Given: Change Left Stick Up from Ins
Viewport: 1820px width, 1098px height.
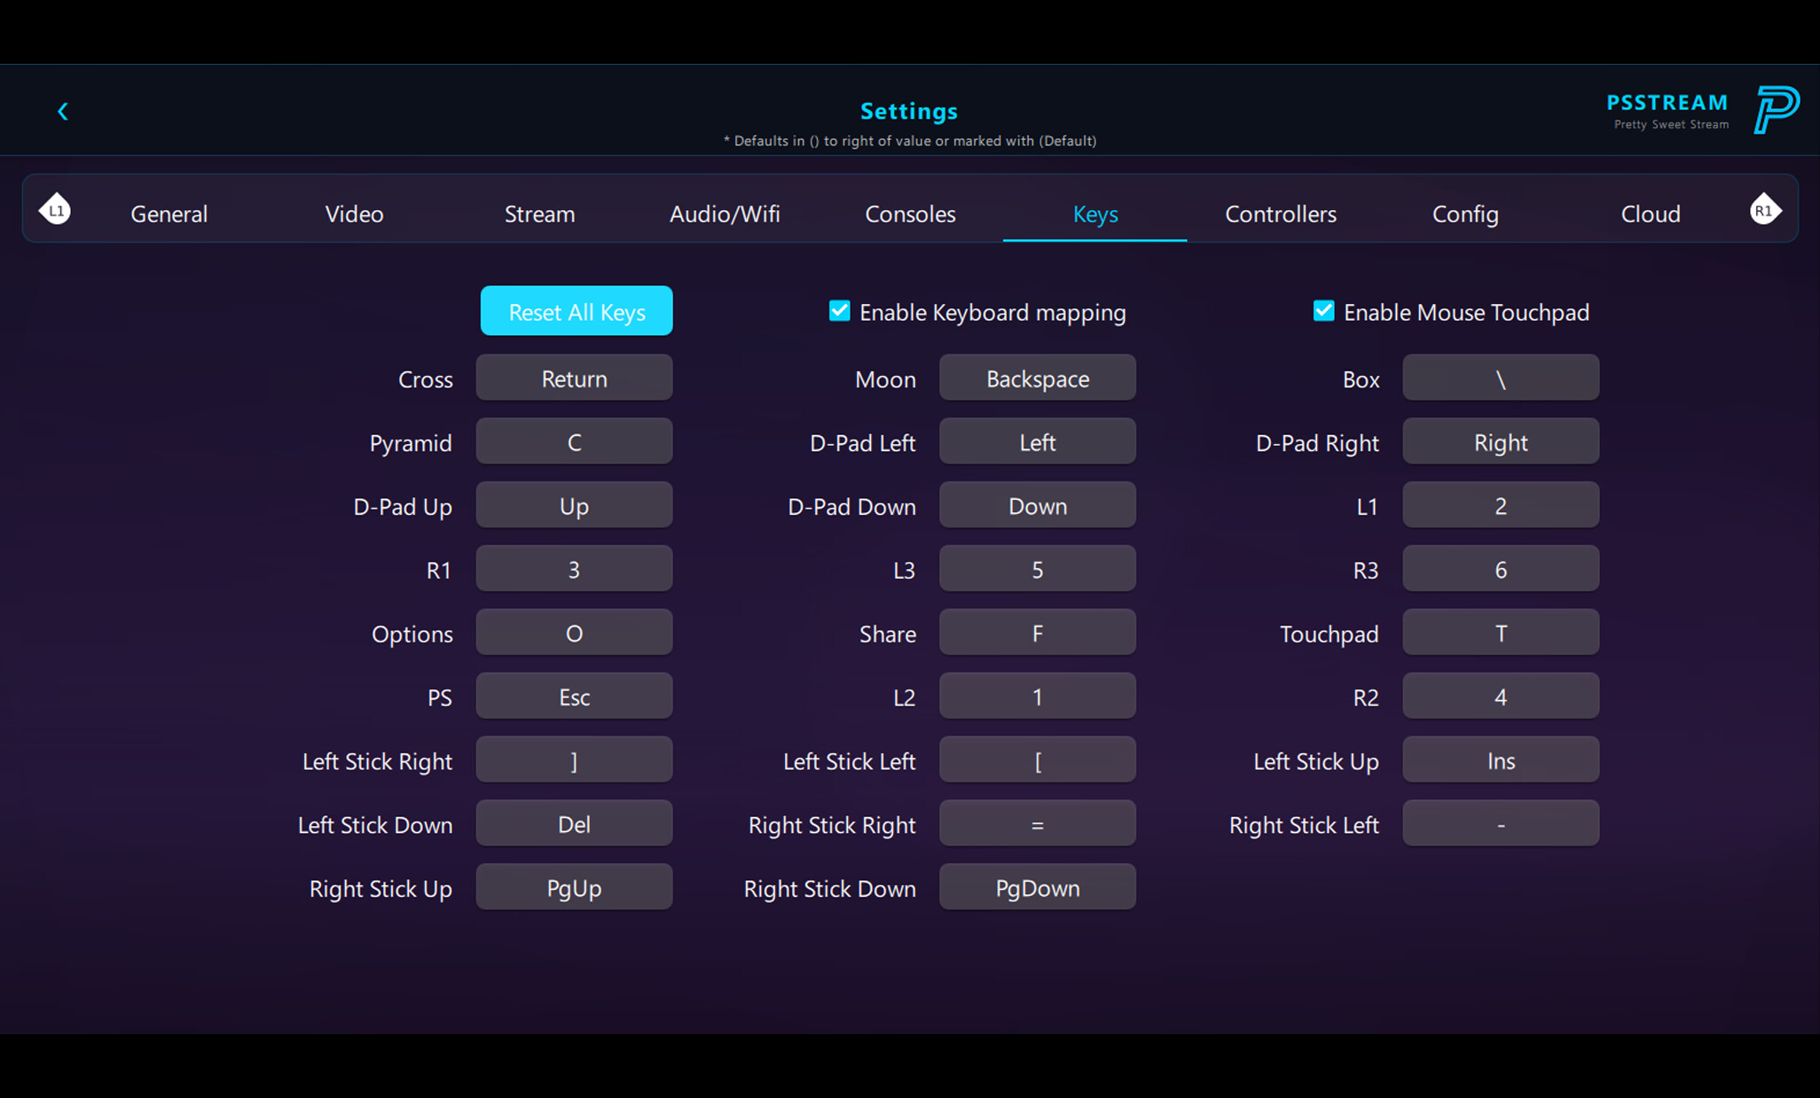Looking at the screenshot, I should coord(1500,759).
